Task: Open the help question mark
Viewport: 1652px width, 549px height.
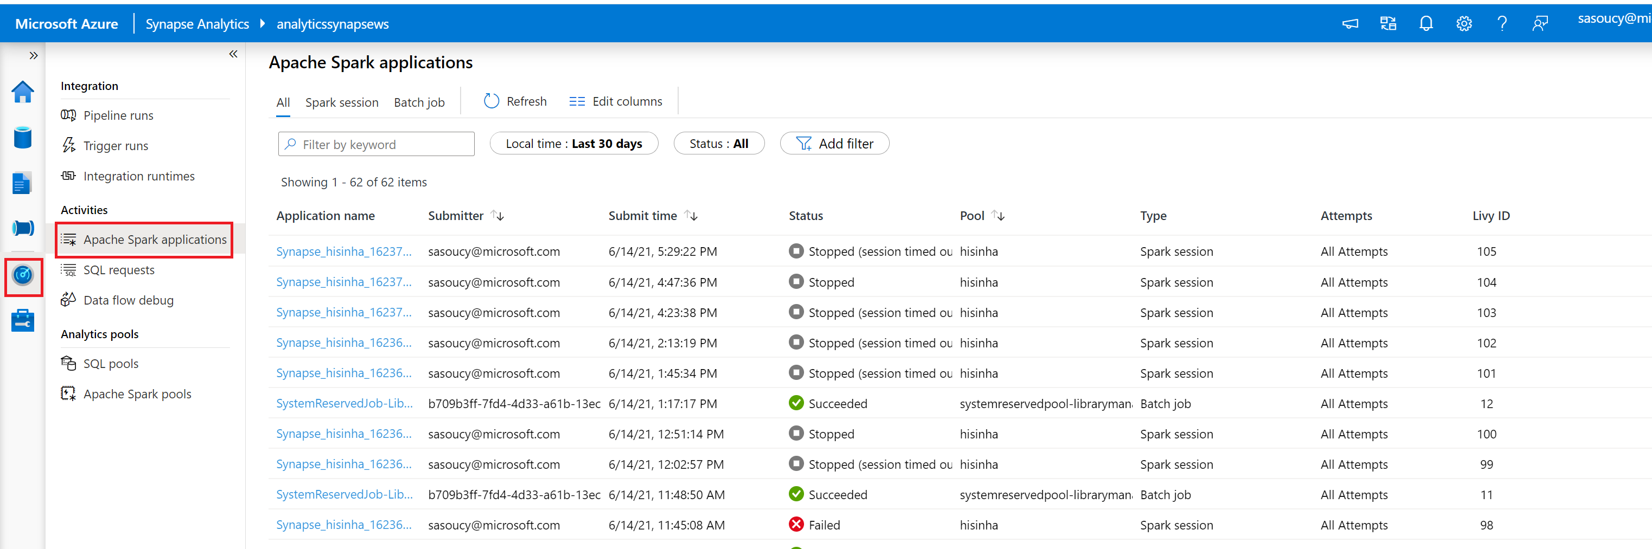Action: pyautogui.click(x=1502, y=24)
